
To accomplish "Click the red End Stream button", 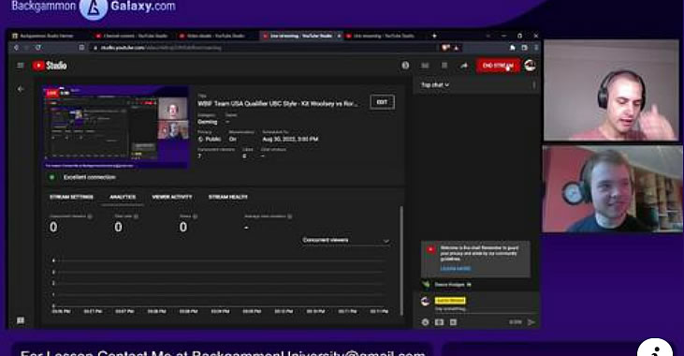I will coord(498,66).
